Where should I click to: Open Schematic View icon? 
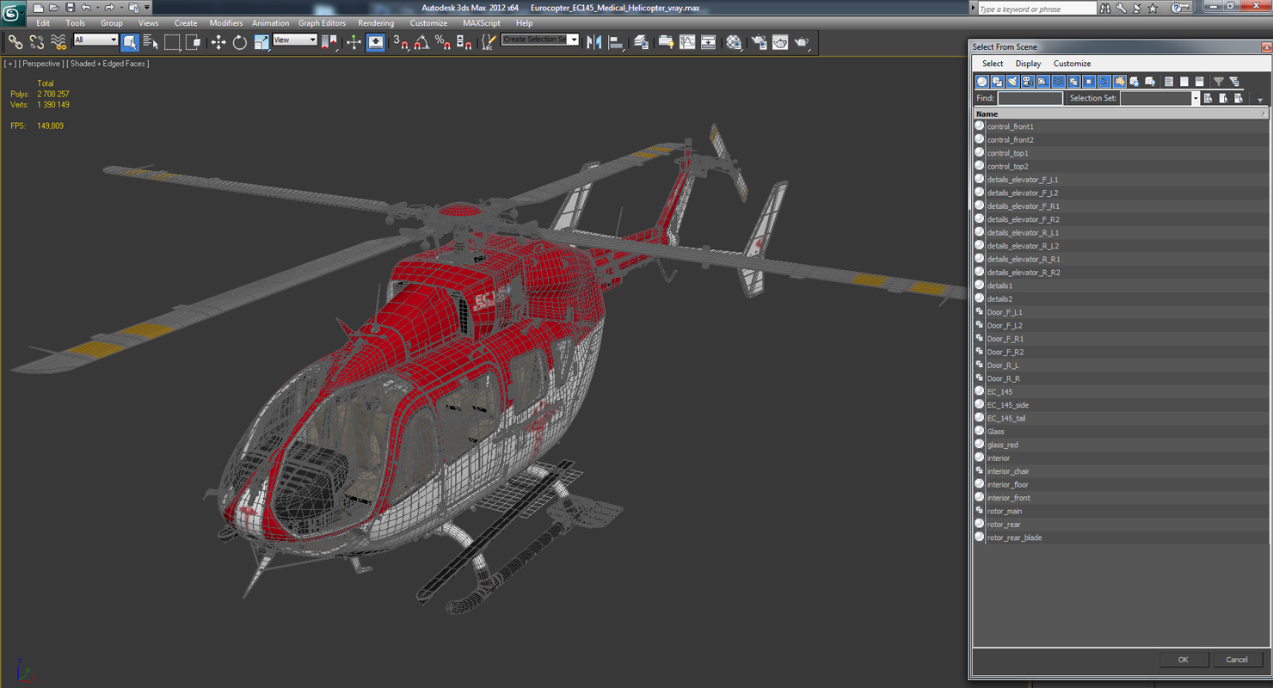coord(708,42)
